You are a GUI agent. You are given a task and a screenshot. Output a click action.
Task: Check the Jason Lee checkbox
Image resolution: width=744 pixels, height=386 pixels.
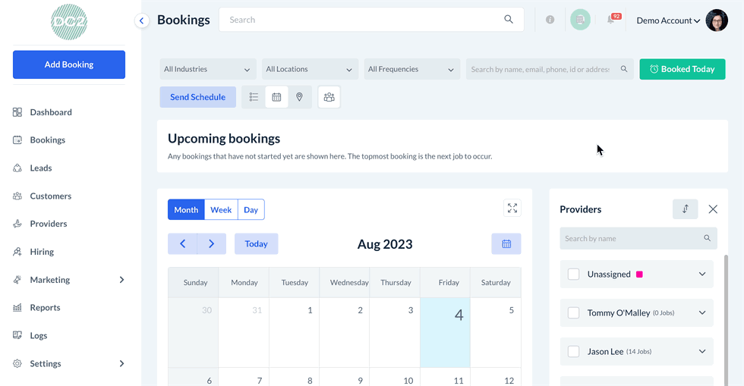click(574, 351)
